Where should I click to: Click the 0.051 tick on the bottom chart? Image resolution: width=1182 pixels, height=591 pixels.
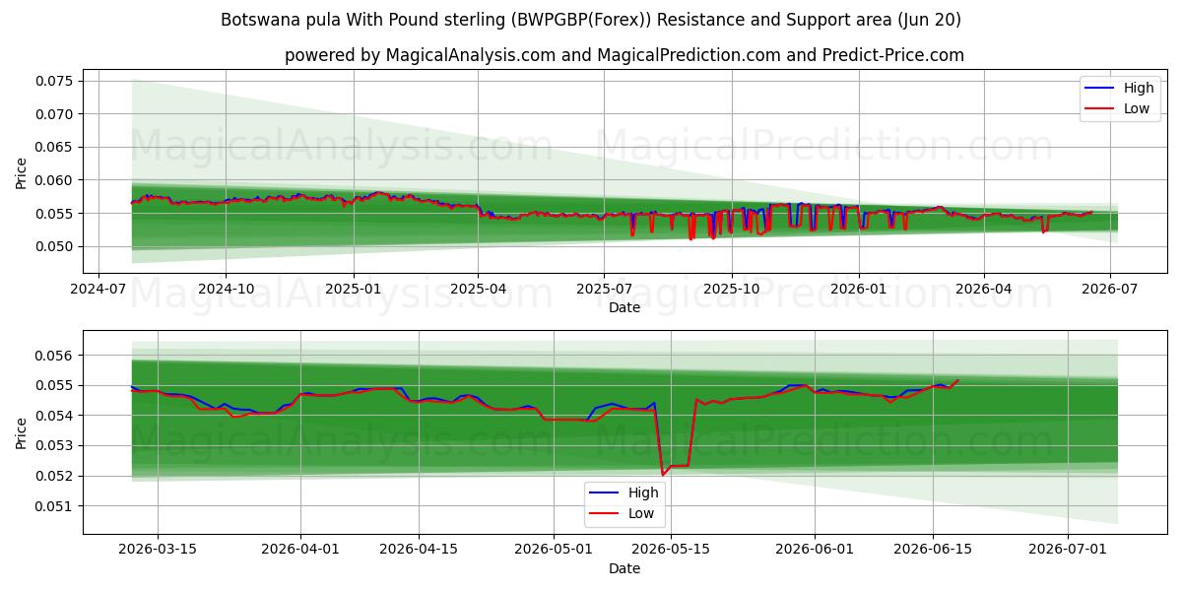click(x=55, y=506)
